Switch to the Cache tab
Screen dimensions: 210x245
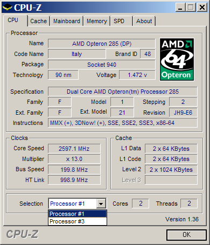click(38, 21)
